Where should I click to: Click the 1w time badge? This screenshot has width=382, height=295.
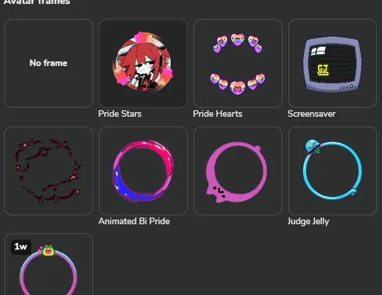(21, 247)
